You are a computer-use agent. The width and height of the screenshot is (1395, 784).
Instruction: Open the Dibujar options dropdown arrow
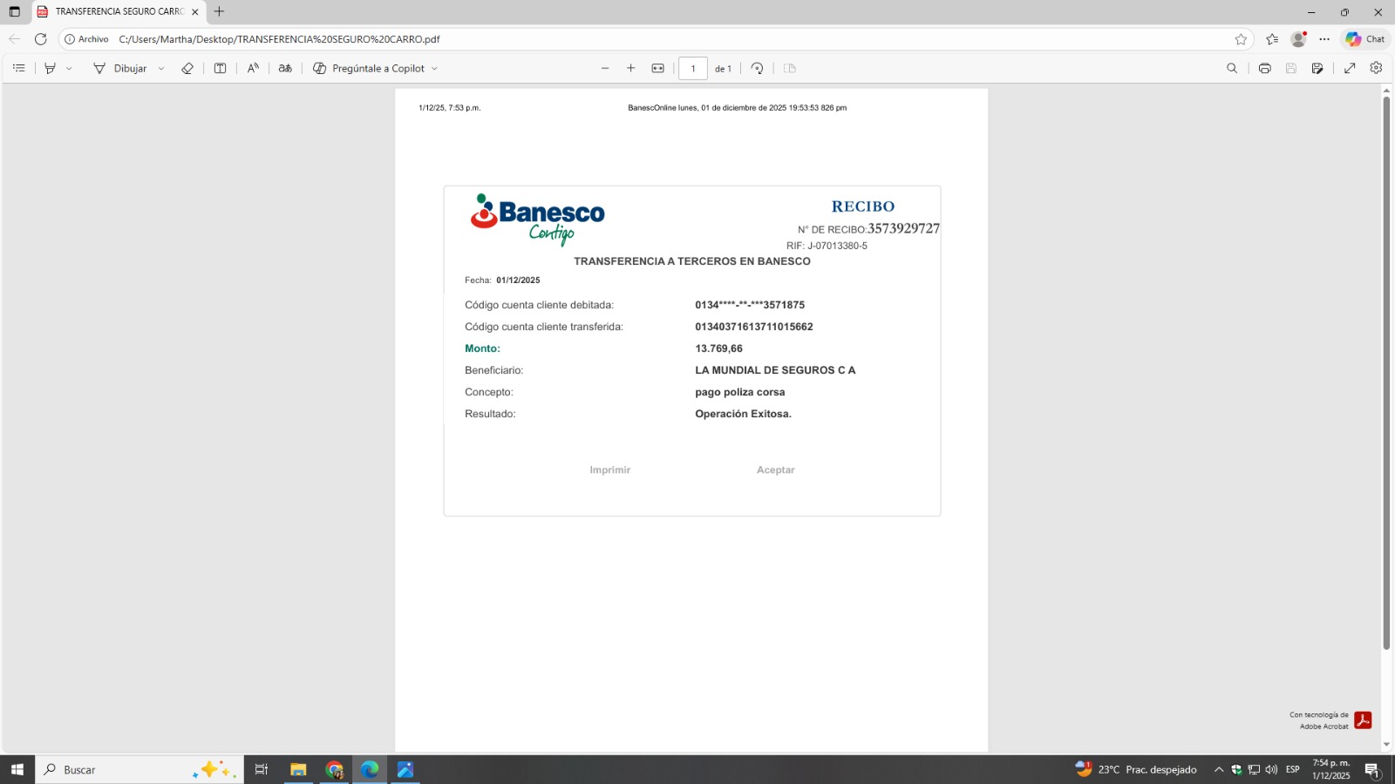[x=161, y=68]
